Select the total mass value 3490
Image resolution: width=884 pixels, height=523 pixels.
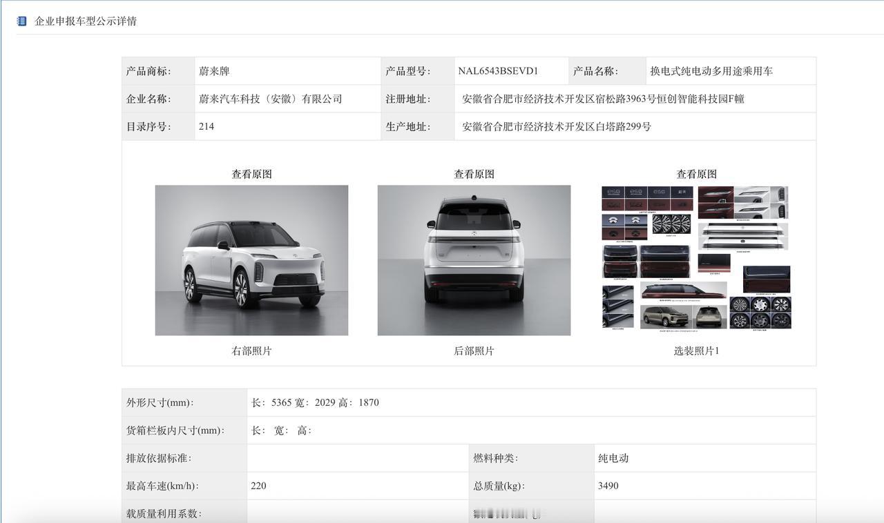[x=608, y=486]
